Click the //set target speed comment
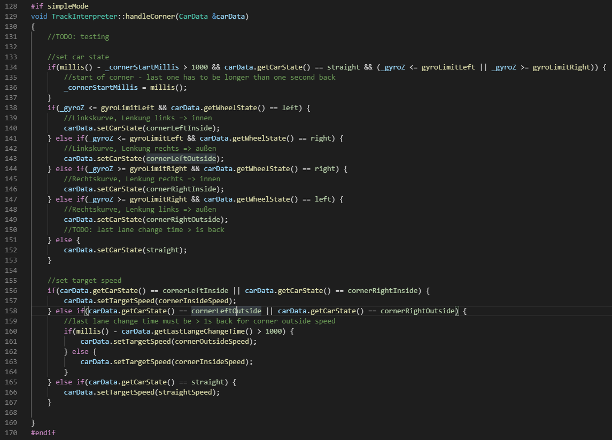Image resolution: width=612 pixels, height=440 pixels. click(x=84, y=280)
